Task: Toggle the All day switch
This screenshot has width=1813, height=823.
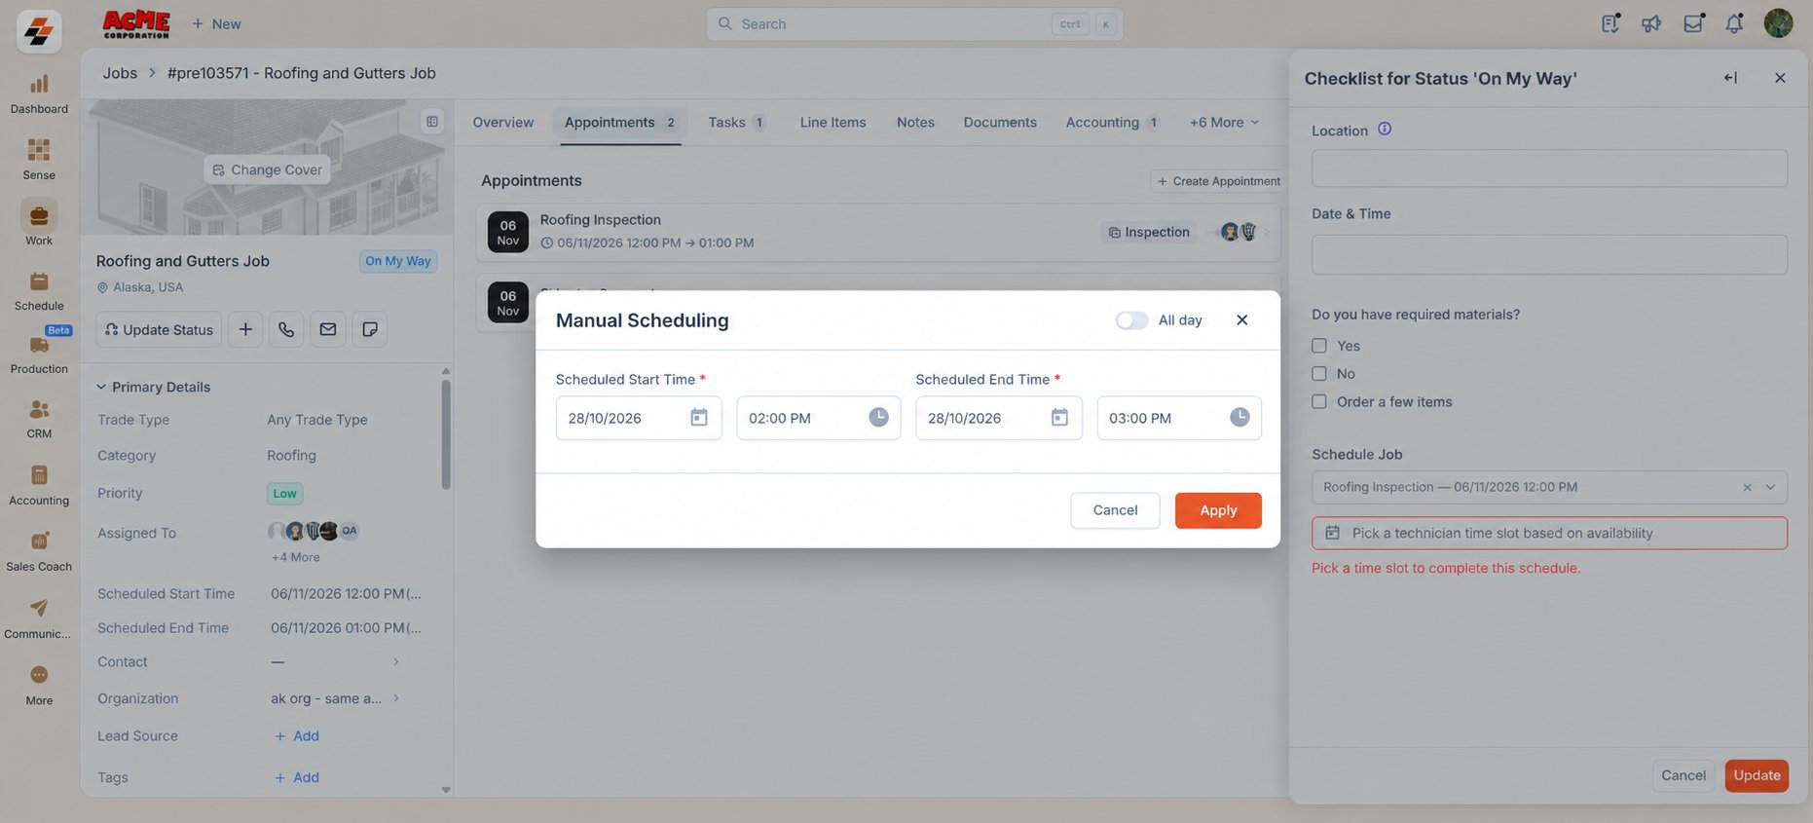Action: point(1131,320)
